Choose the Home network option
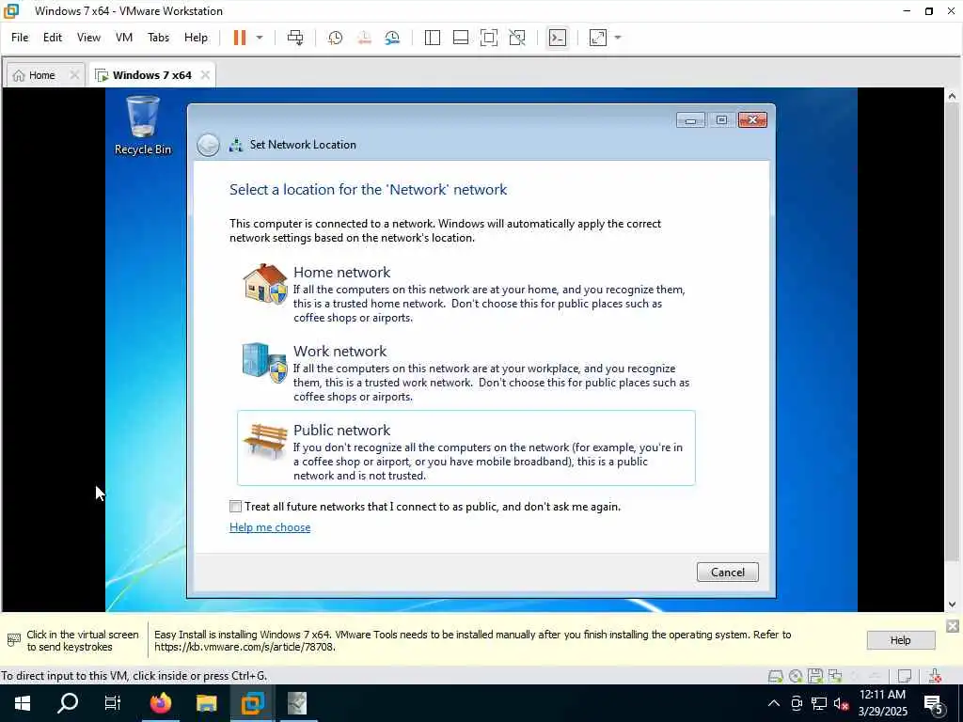963x722 pixels. (466, 294)
